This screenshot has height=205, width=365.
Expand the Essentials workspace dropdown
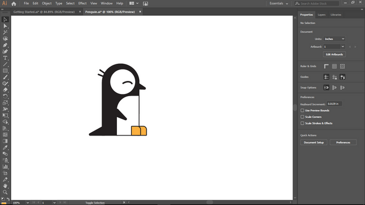click(x=279, y=3)
